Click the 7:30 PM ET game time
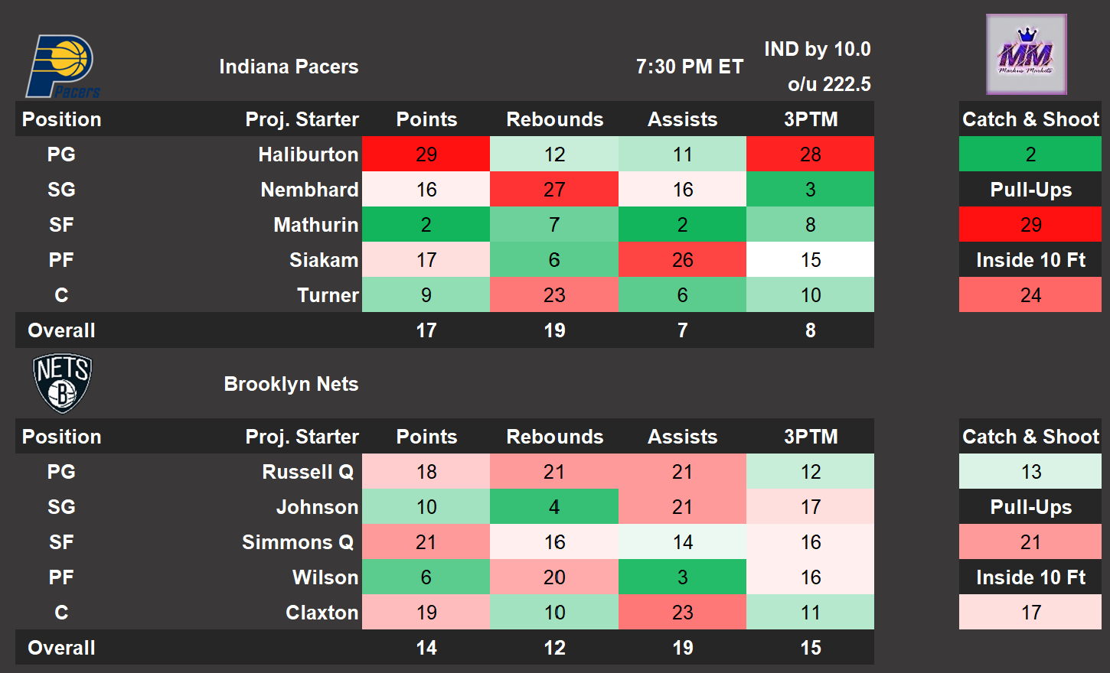The width and height of the screenshot is (1110, 673). pos(689,67)
